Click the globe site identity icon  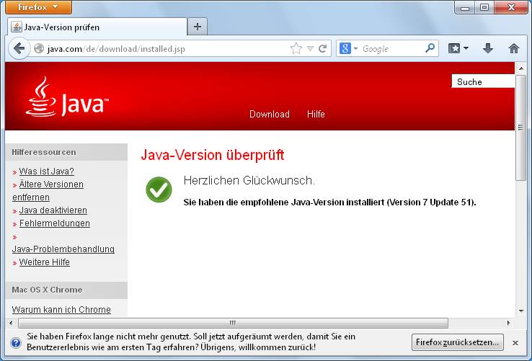[39, 48]
